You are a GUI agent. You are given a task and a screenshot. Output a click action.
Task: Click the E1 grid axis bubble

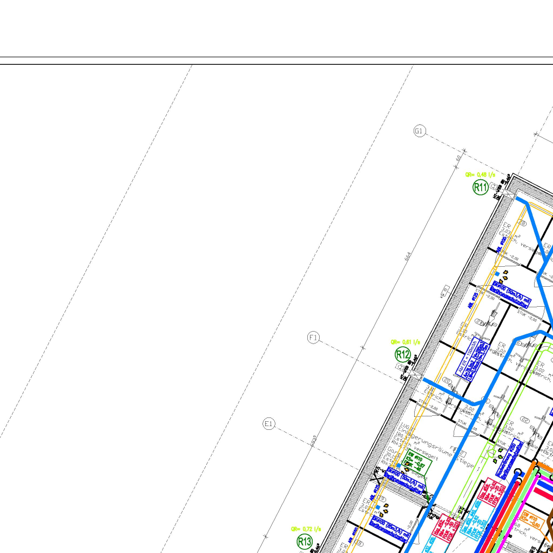[269, 424]
